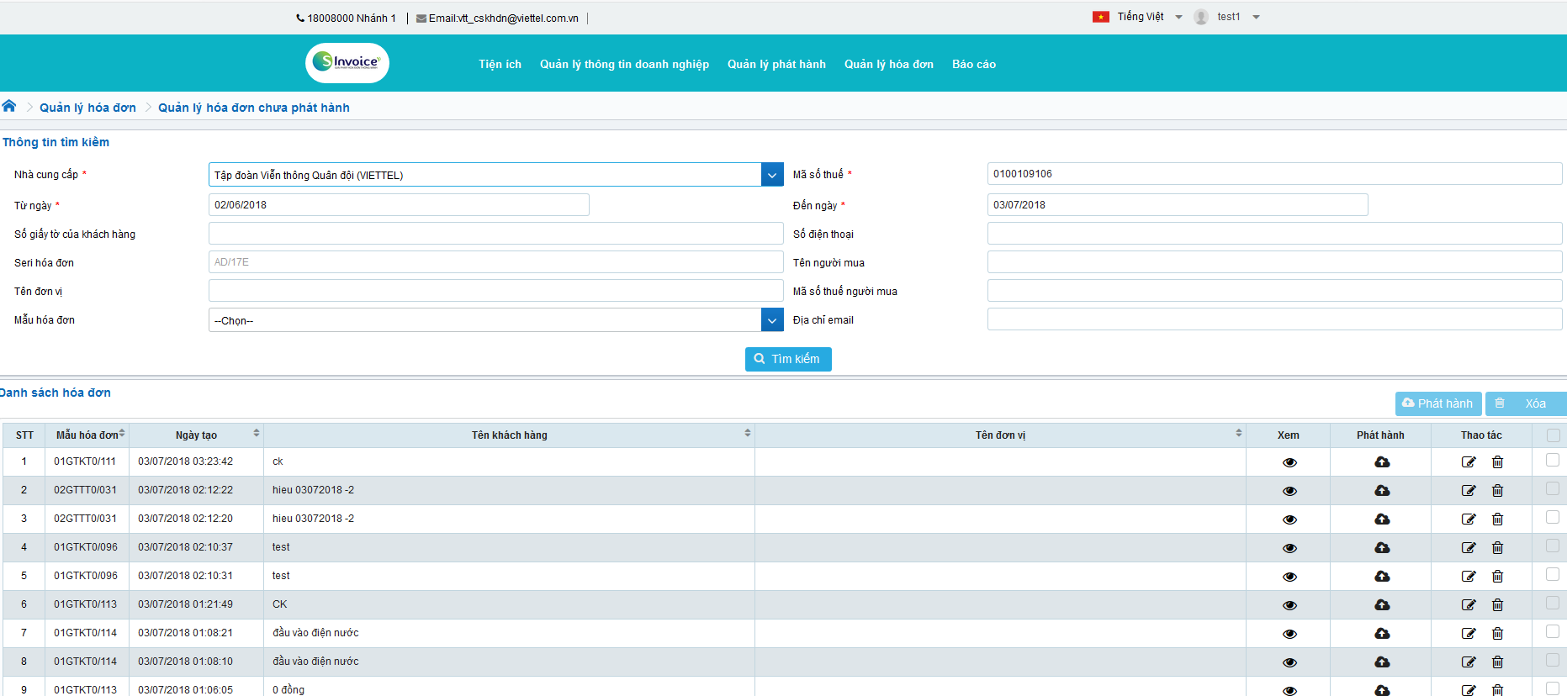Open the Báo cáo menu
Screen dimensions: 1567x696
click(973, 64)
